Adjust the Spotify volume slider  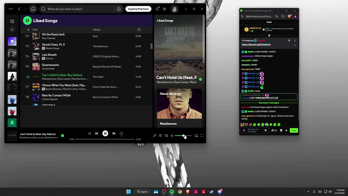tap(183, 136)
